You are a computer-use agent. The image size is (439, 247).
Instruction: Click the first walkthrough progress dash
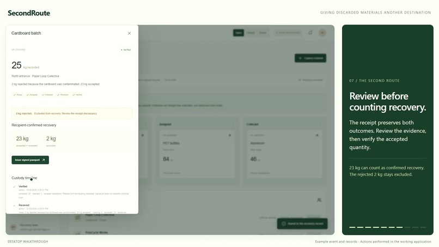click(x=352, y=227)
